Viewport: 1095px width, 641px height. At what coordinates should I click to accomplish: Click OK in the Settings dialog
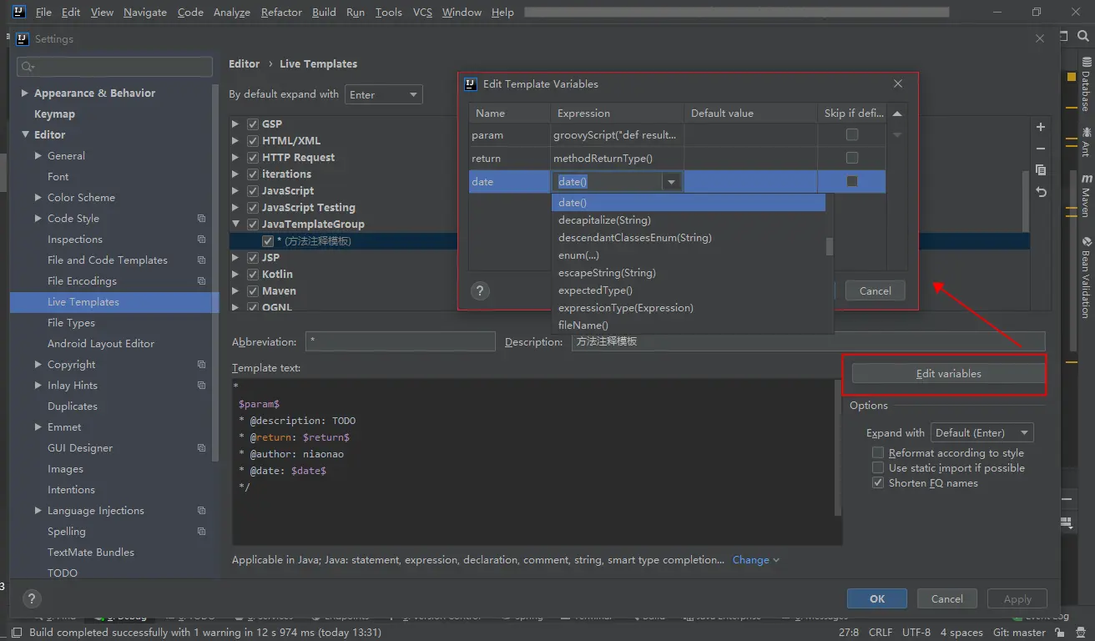coord(876,598)
